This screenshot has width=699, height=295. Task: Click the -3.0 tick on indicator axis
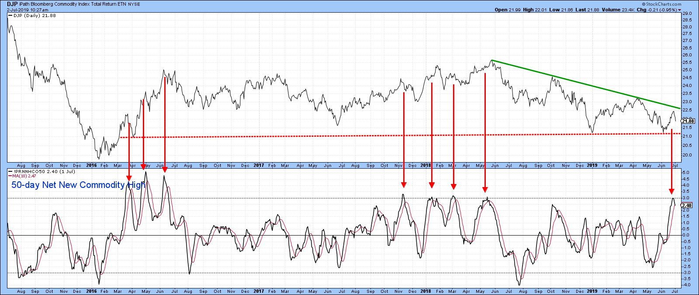coord(686,273)
